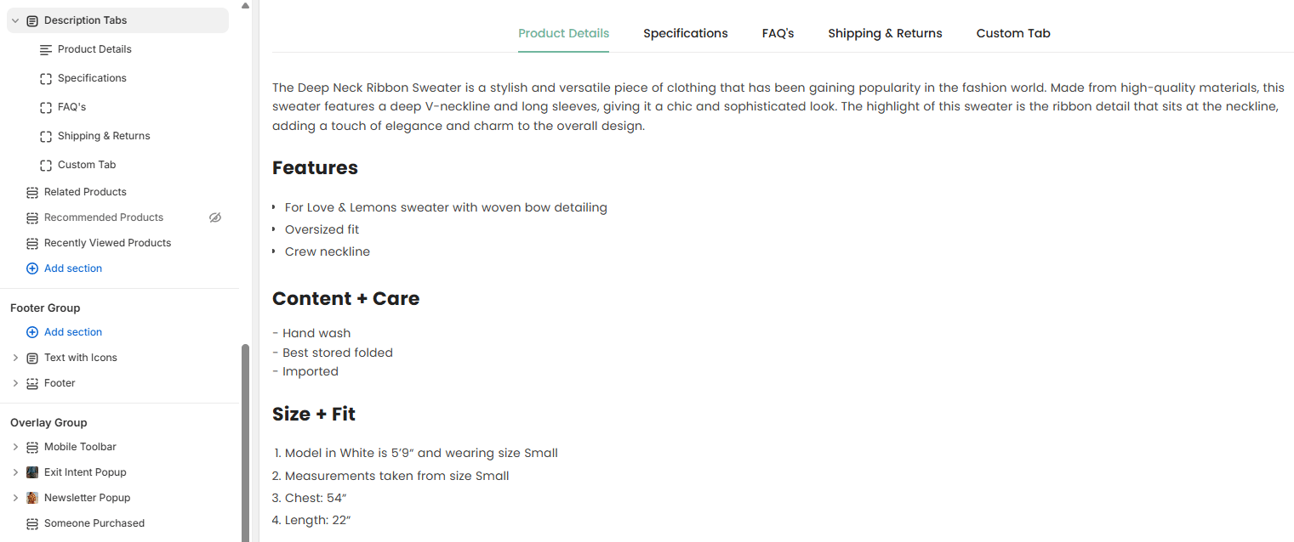Expand the Text with Icons section
Image resolution: width=1294 pixels, height=542 pixels.
coord(15,358)
